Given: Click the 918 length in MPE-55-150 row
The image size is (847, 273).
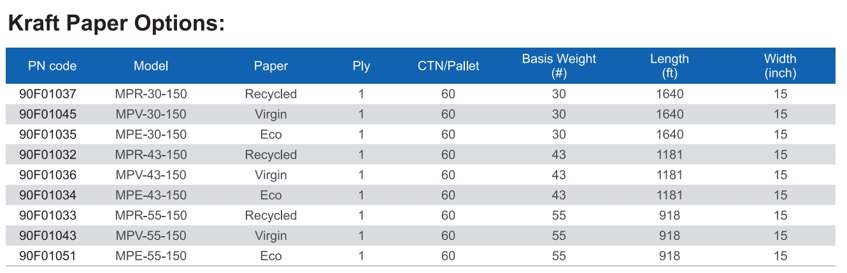Looking at the screenshot, I should point(669,256).
